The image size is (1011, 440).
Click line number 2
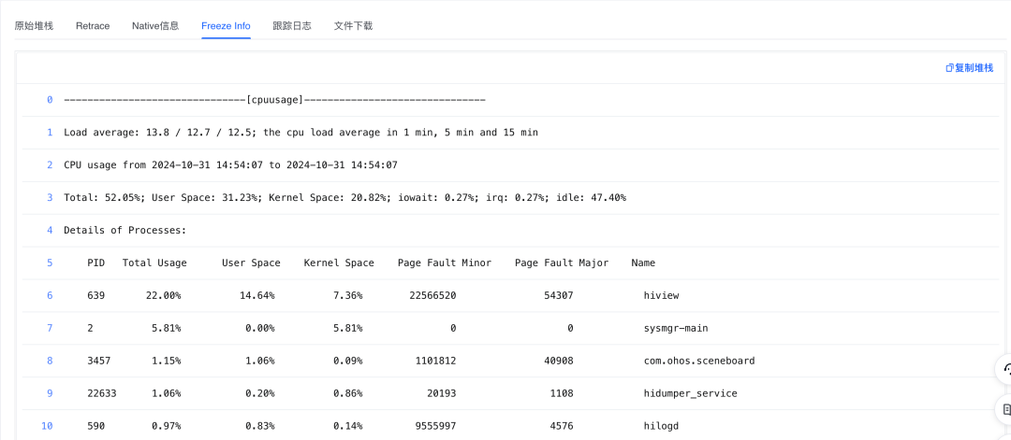[x=50, y=164]
